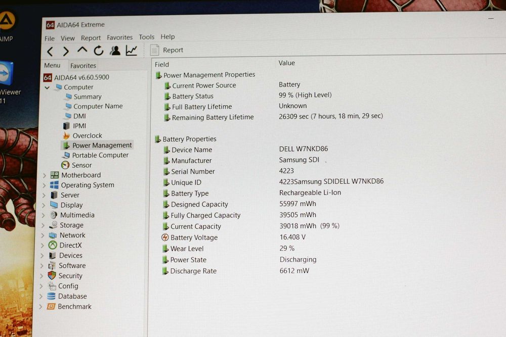
Task: Click the Software icon in the tree
Action: pos(52,266)
